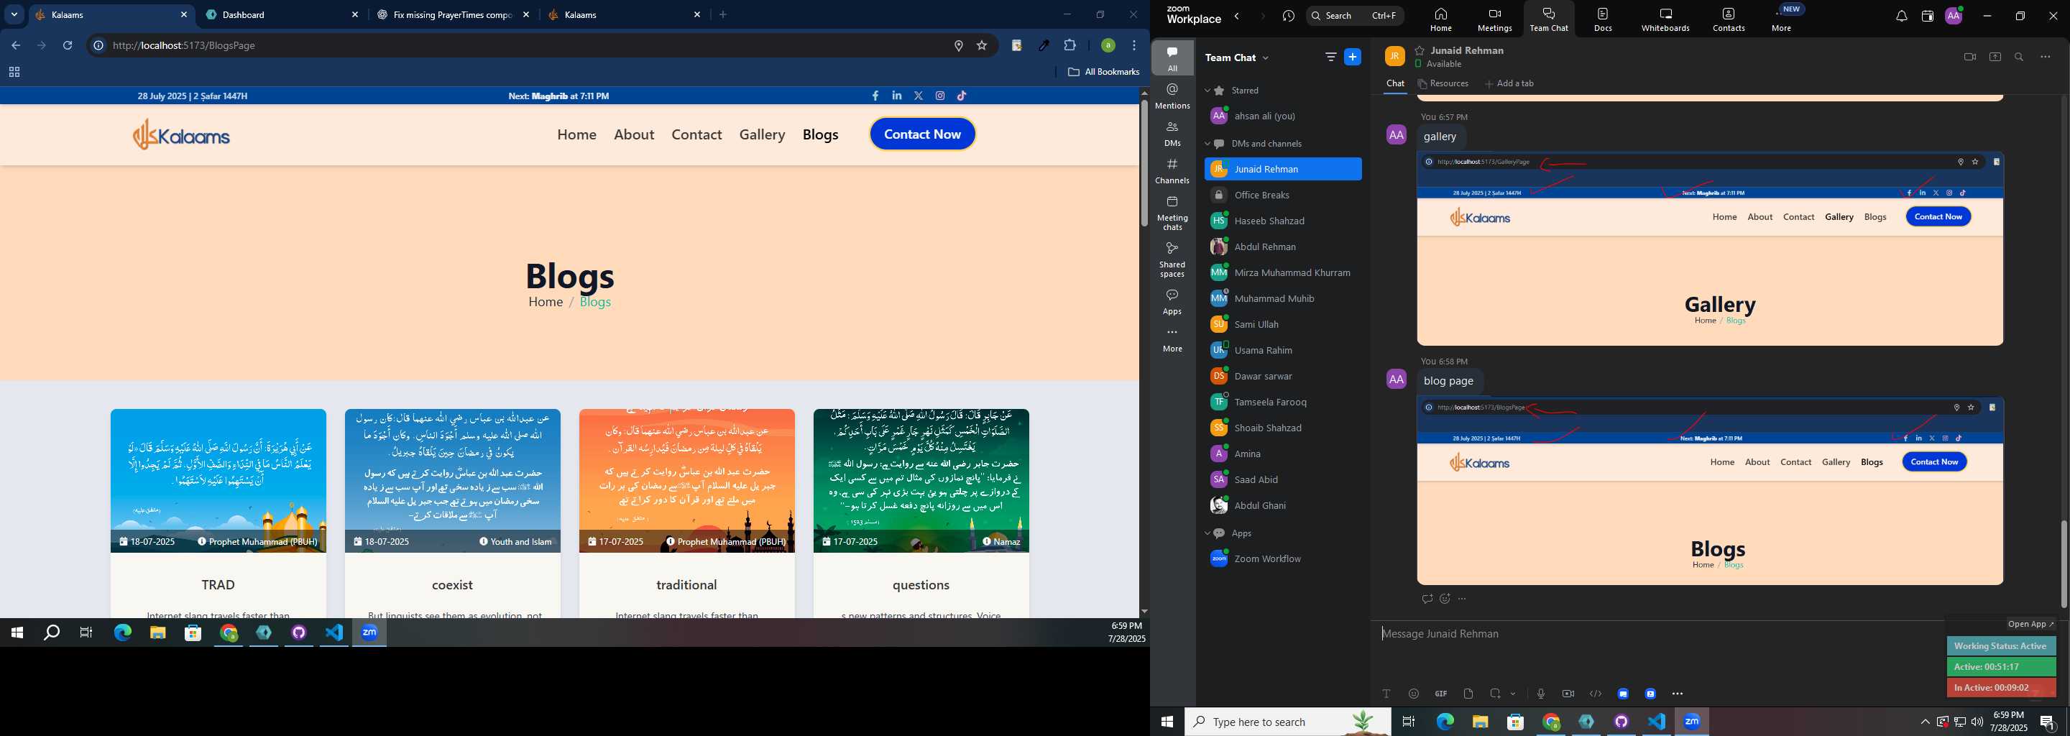Collapse the Apps section in chat list
The image size is (2070, 736).
coord(1207,533)
